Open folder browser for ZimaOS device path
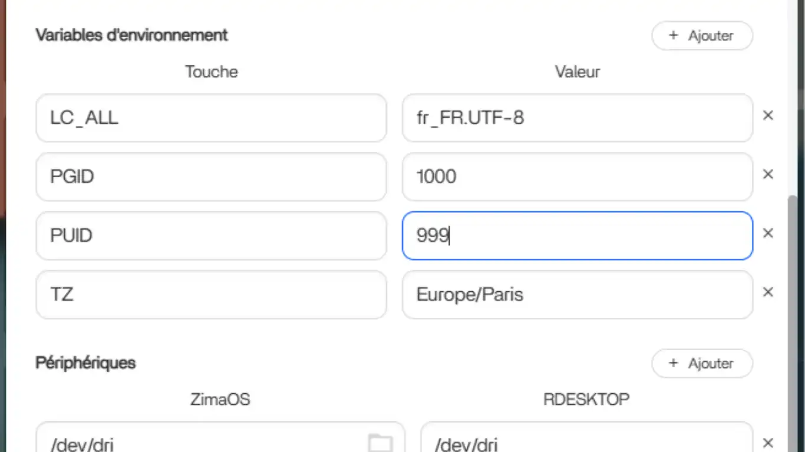Image resolution: width=805 pixels, height=452 pixels. [380, 442]
